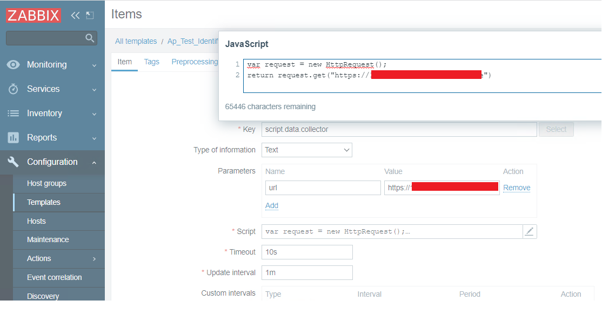Open Type of information dropdown
The image size is (602, 327).
[306, 150]
